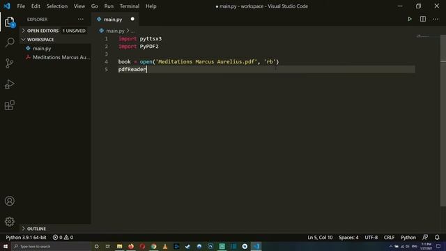Open the Windows Start menu
This screenshot has width=446, height=251.
pyautogui.click(x=6, y=246)
